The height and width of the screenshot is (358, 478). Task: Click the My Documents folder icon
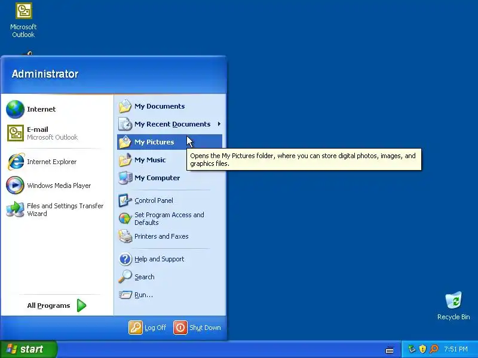point(125,106)
